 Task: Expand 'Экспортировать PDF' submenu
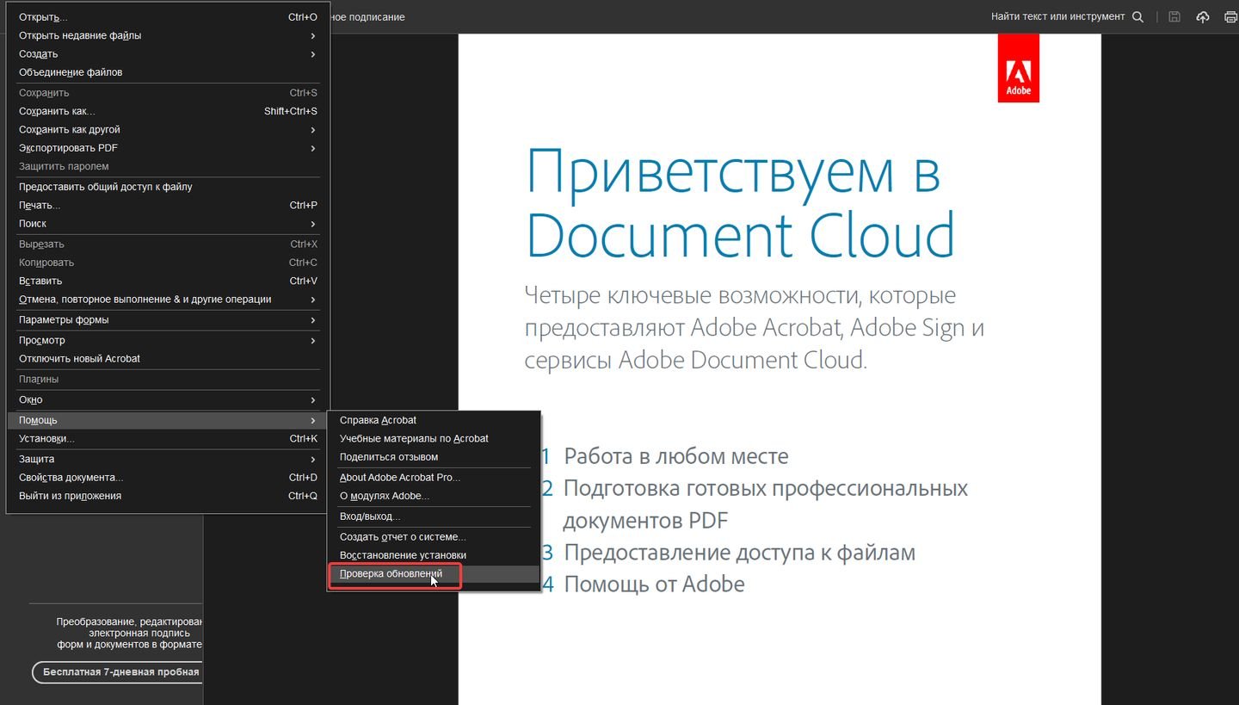(x=168, y=148)
